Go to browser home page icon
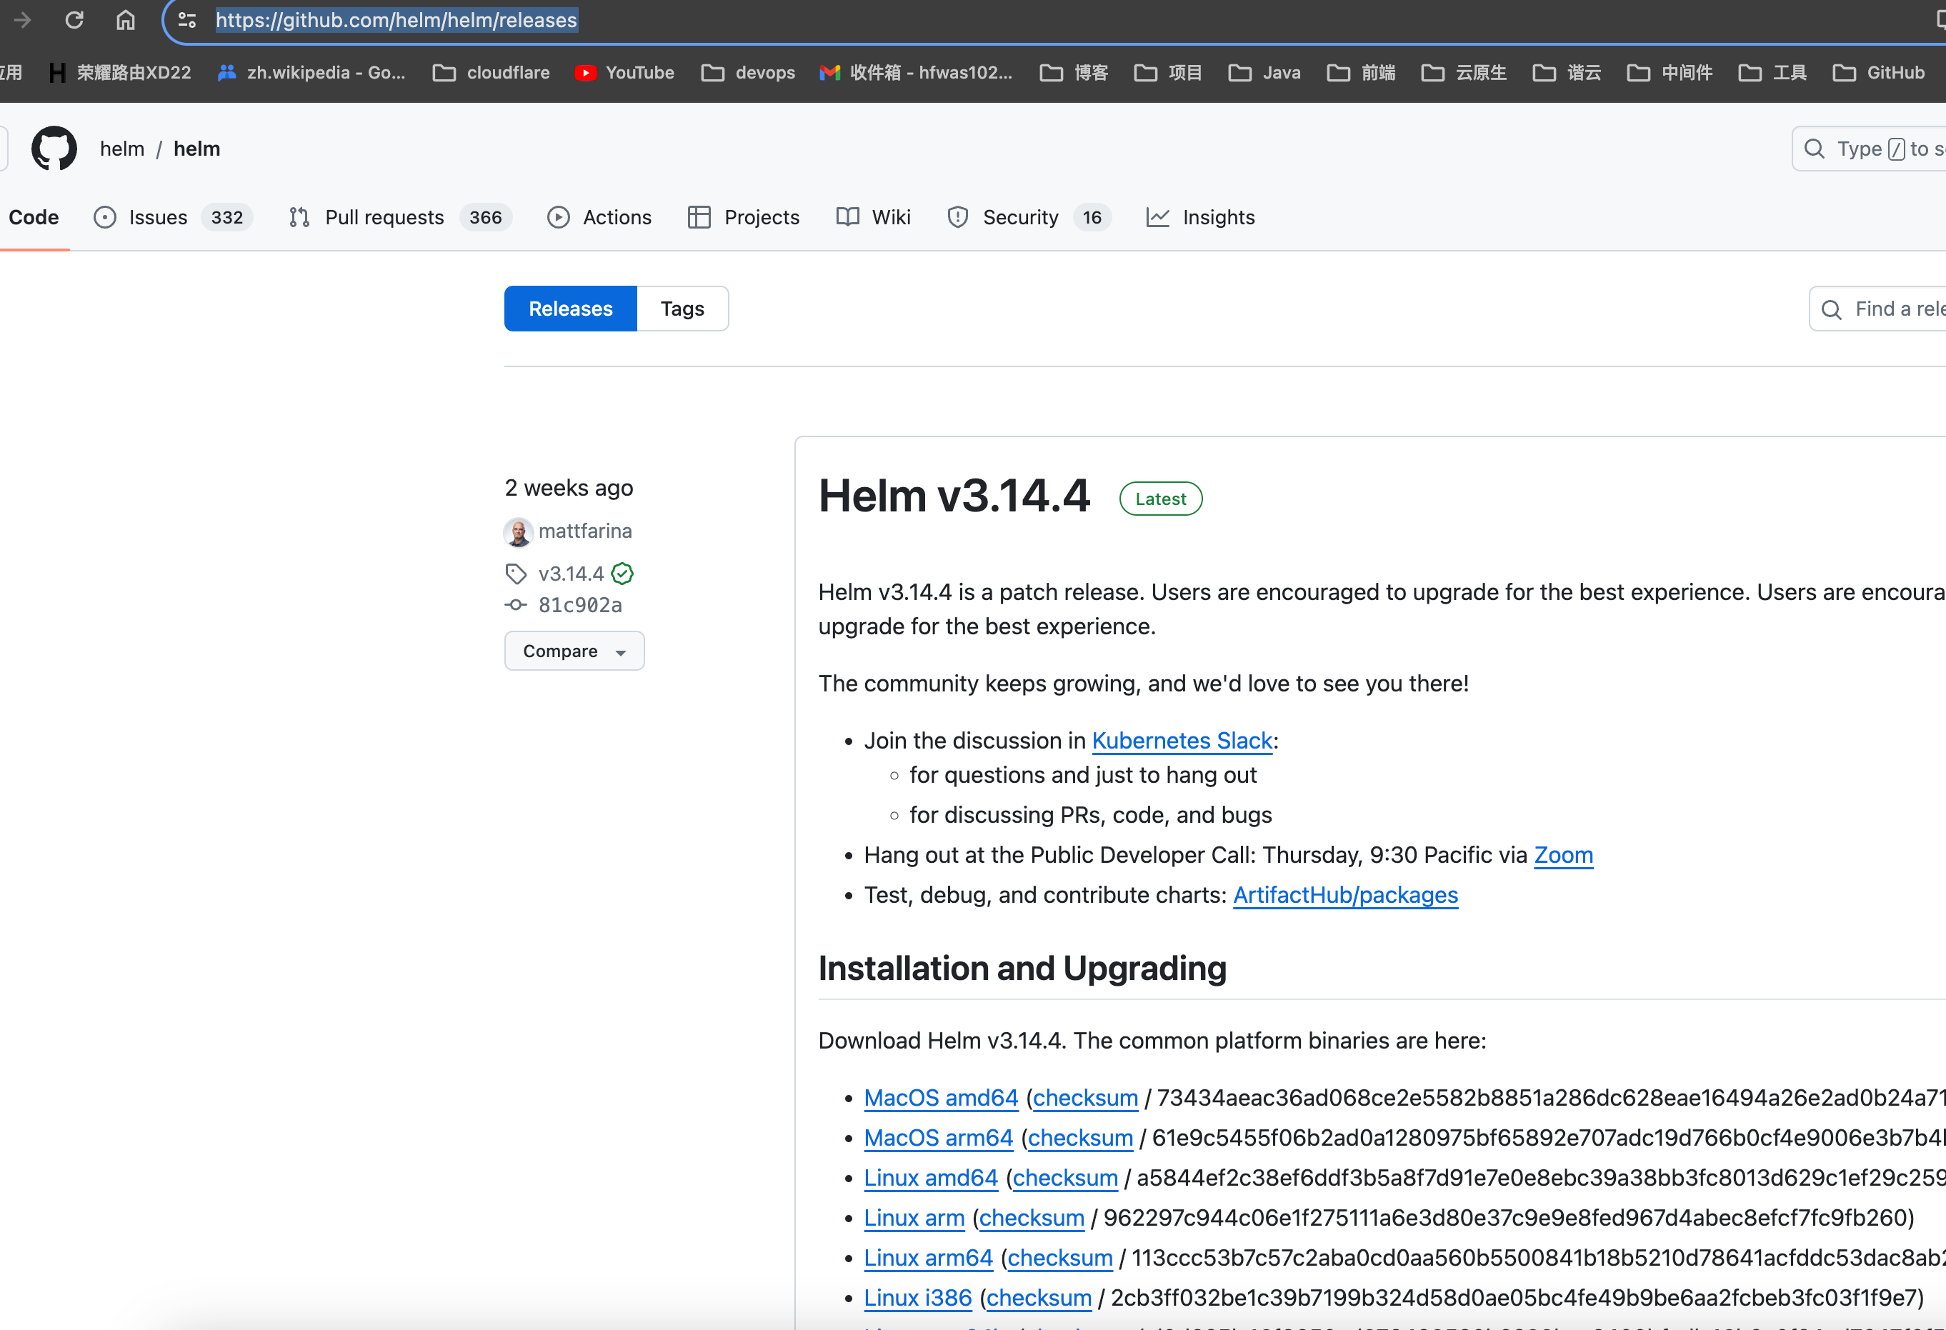This screenshot has height=1330, width=1946. coord(126,20)
